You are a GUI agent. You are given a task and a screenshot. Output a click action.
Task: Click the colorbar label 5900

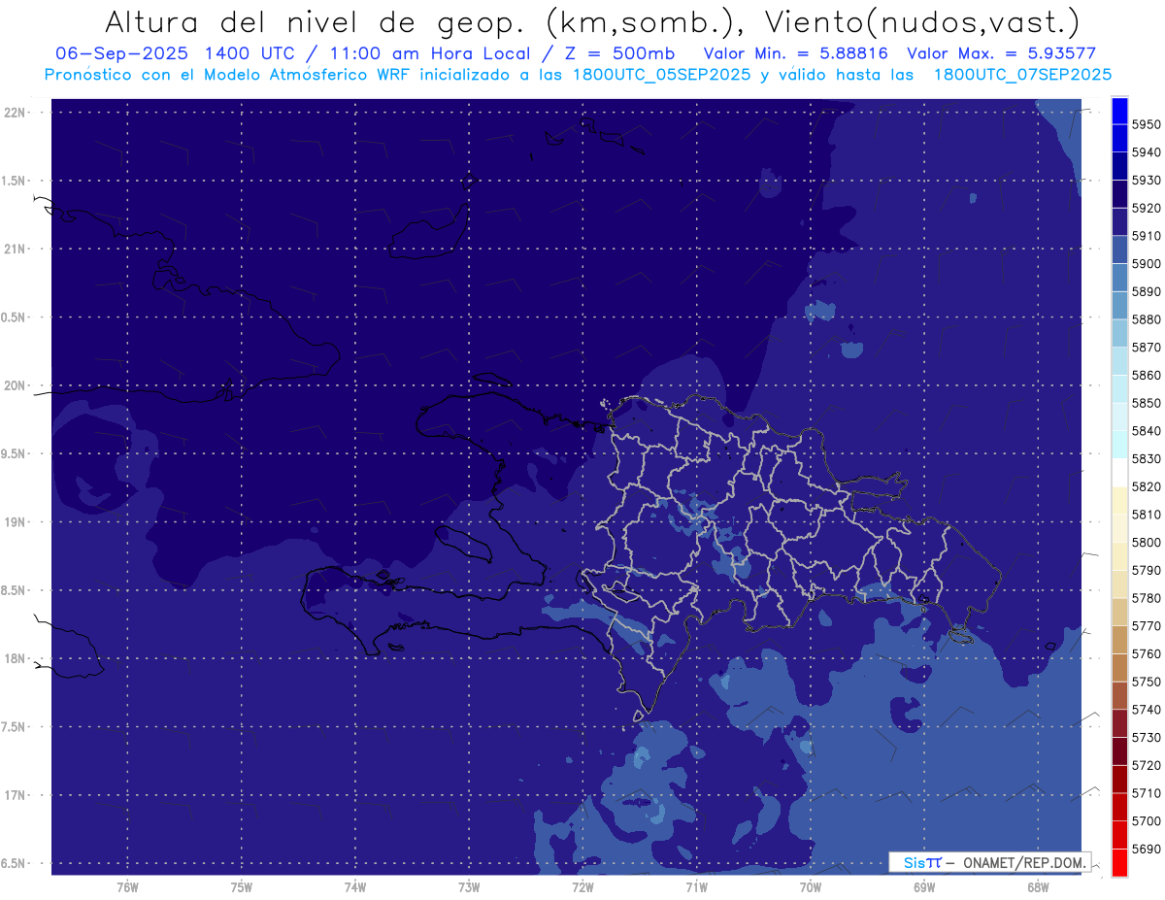coord(1146,264)
